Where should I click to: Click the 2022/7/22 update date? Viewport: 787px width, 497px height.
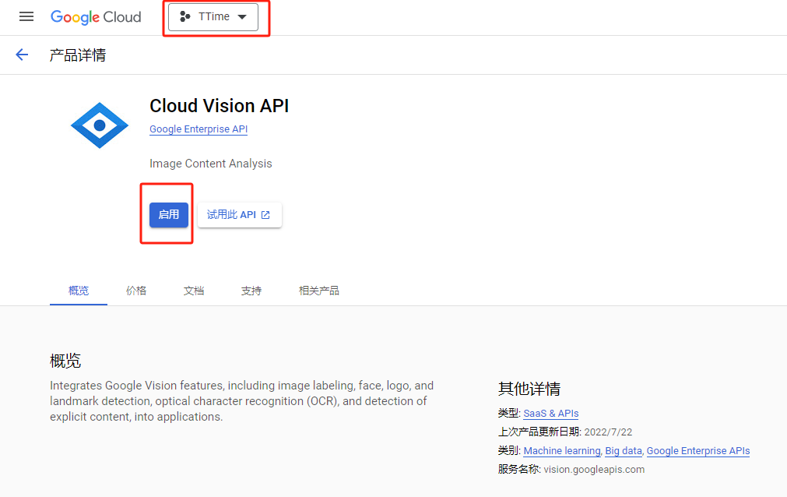pyautogui.click(x=608, y=432)
